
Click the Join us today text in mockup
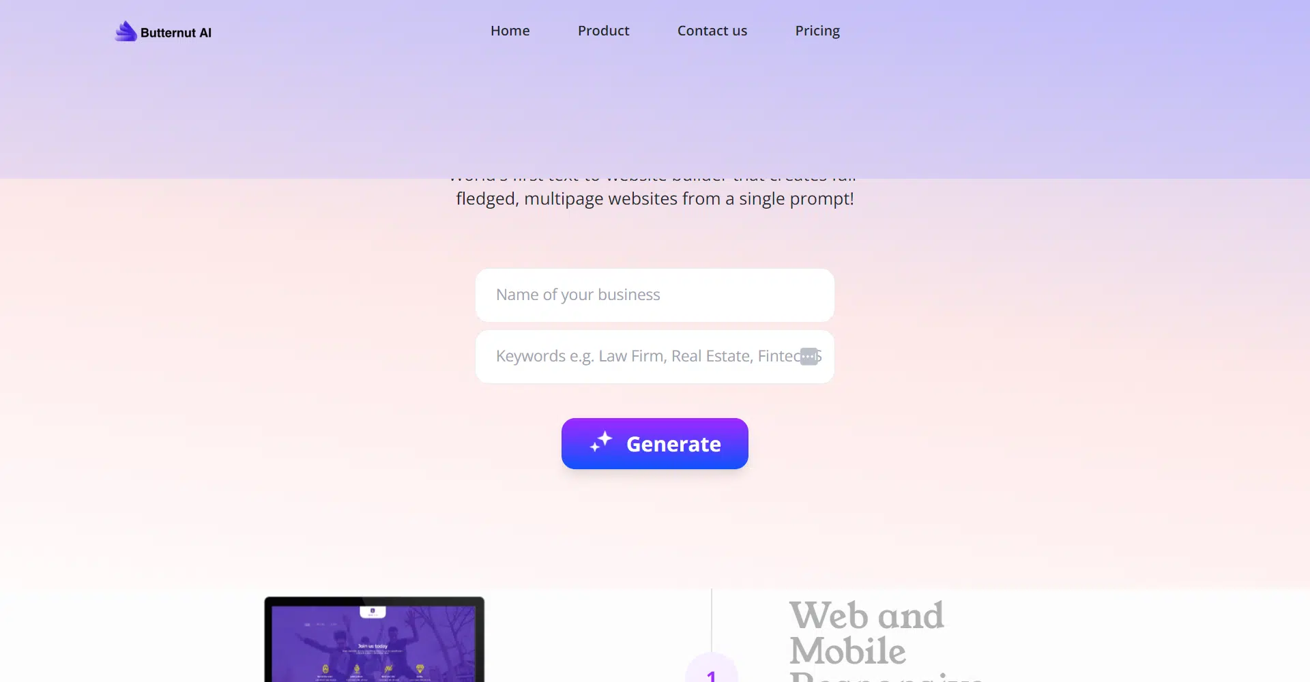(373, 646)
